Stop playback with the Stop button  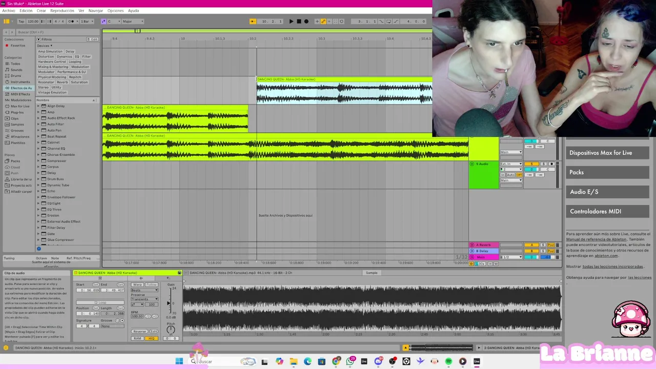[299, 21]
